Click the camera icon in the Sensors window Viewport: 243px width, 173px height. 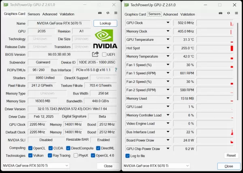pyautogui.click(x=221, y=14)
